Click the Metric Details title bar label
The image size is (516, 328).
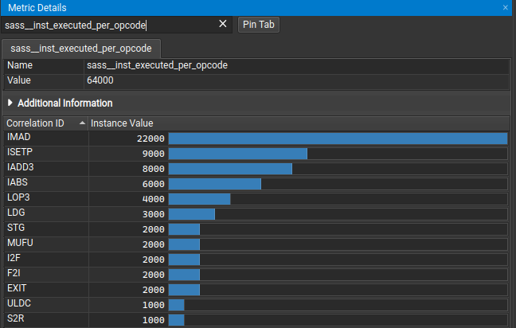coord(37,8)
